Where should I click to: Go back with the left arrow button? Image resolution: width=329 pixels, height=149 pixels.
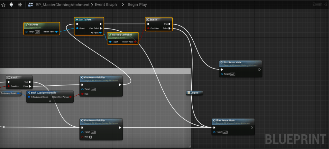point(12,5)
